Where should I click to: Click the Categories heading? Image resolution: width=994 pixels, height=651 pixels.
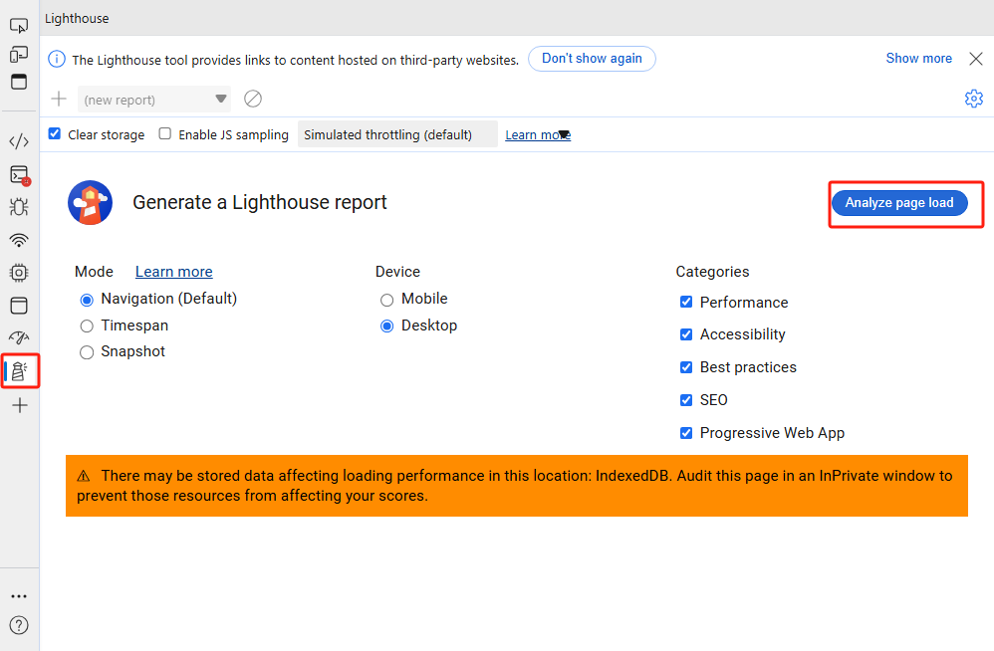tap(712, 272)
